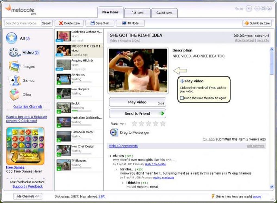
Task: Click the Send to Friend button
Action: 137,113
